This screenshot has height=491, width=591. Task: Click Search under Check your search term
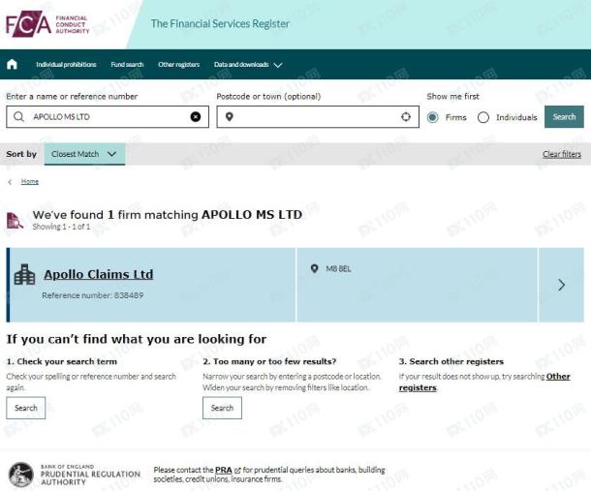point(25,408)
